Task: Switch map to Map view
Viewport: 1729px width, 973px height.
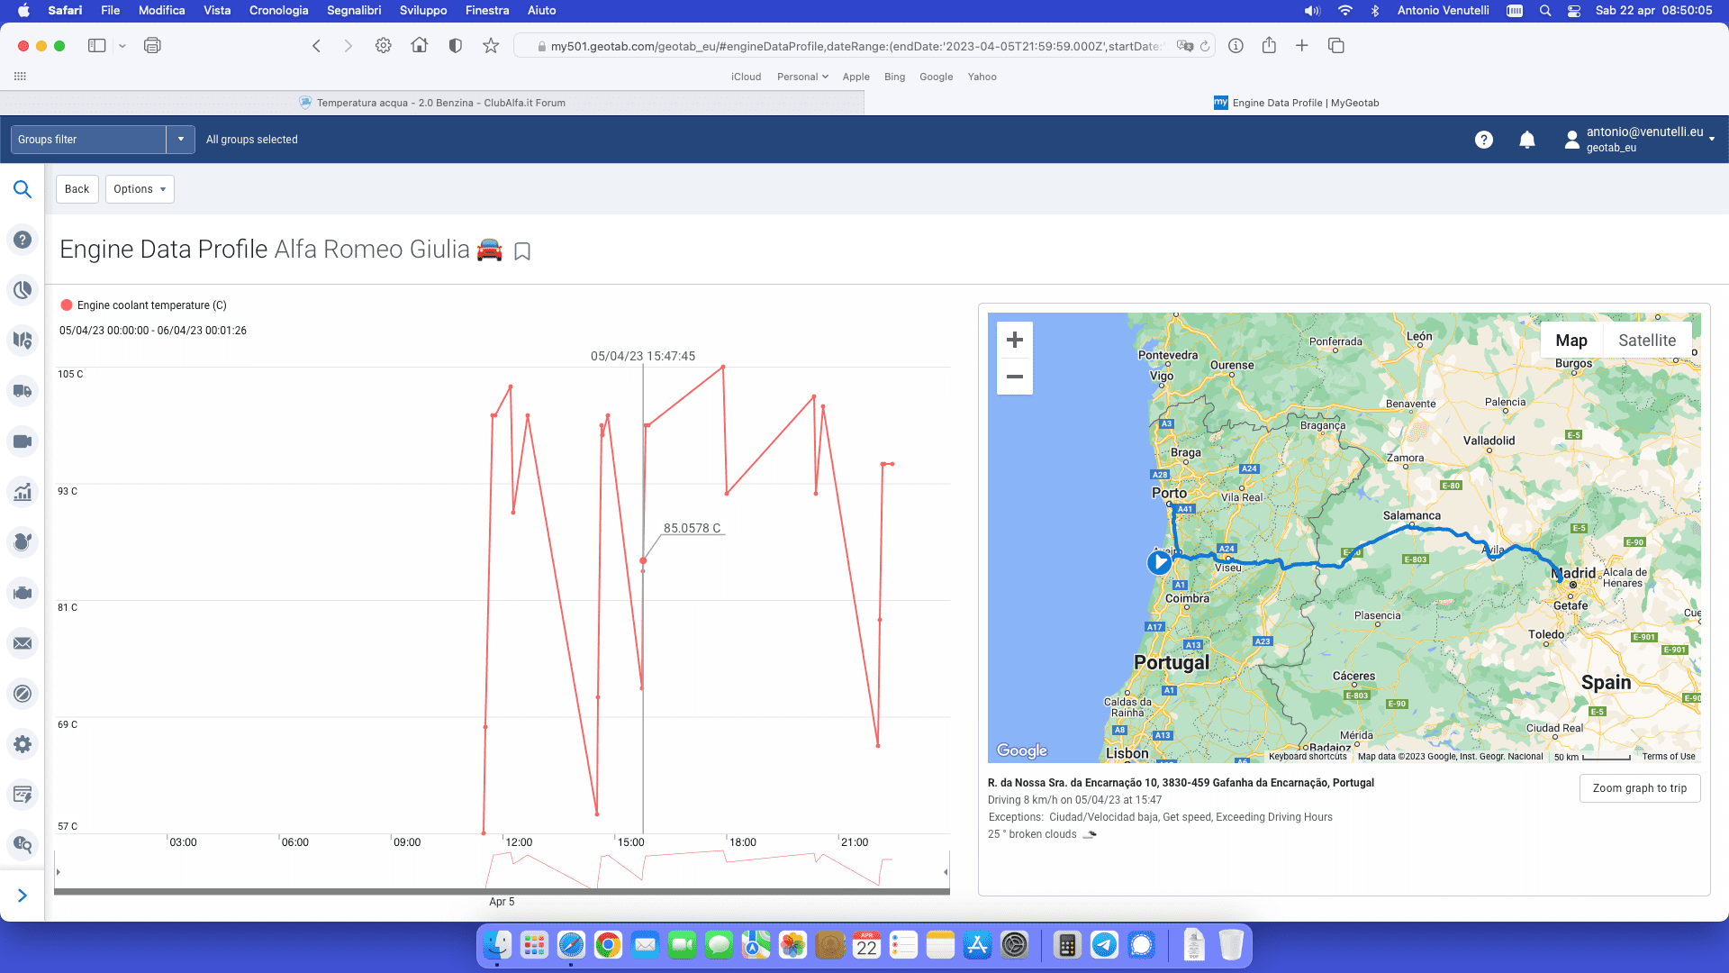Action: point(1571,341)
